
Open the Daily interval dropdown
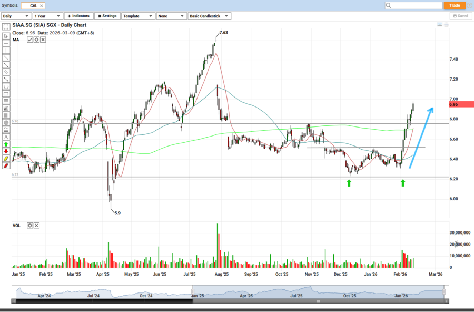coord(16,16)
